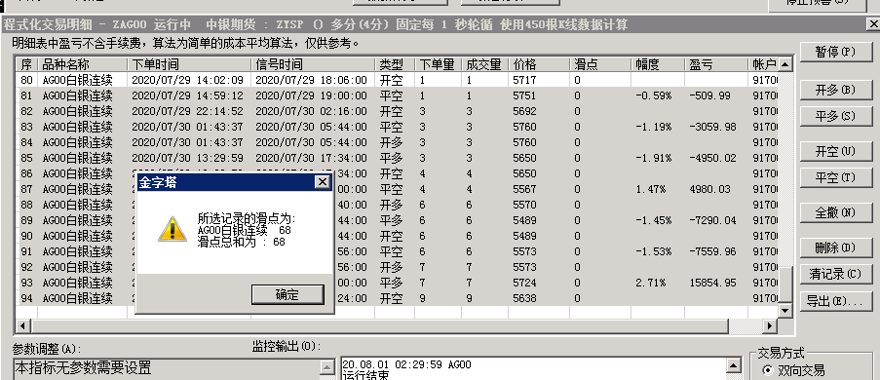Click the table's vertical scrollbar up arrow
Screen dimensions: 880x380
pos(784,64)
